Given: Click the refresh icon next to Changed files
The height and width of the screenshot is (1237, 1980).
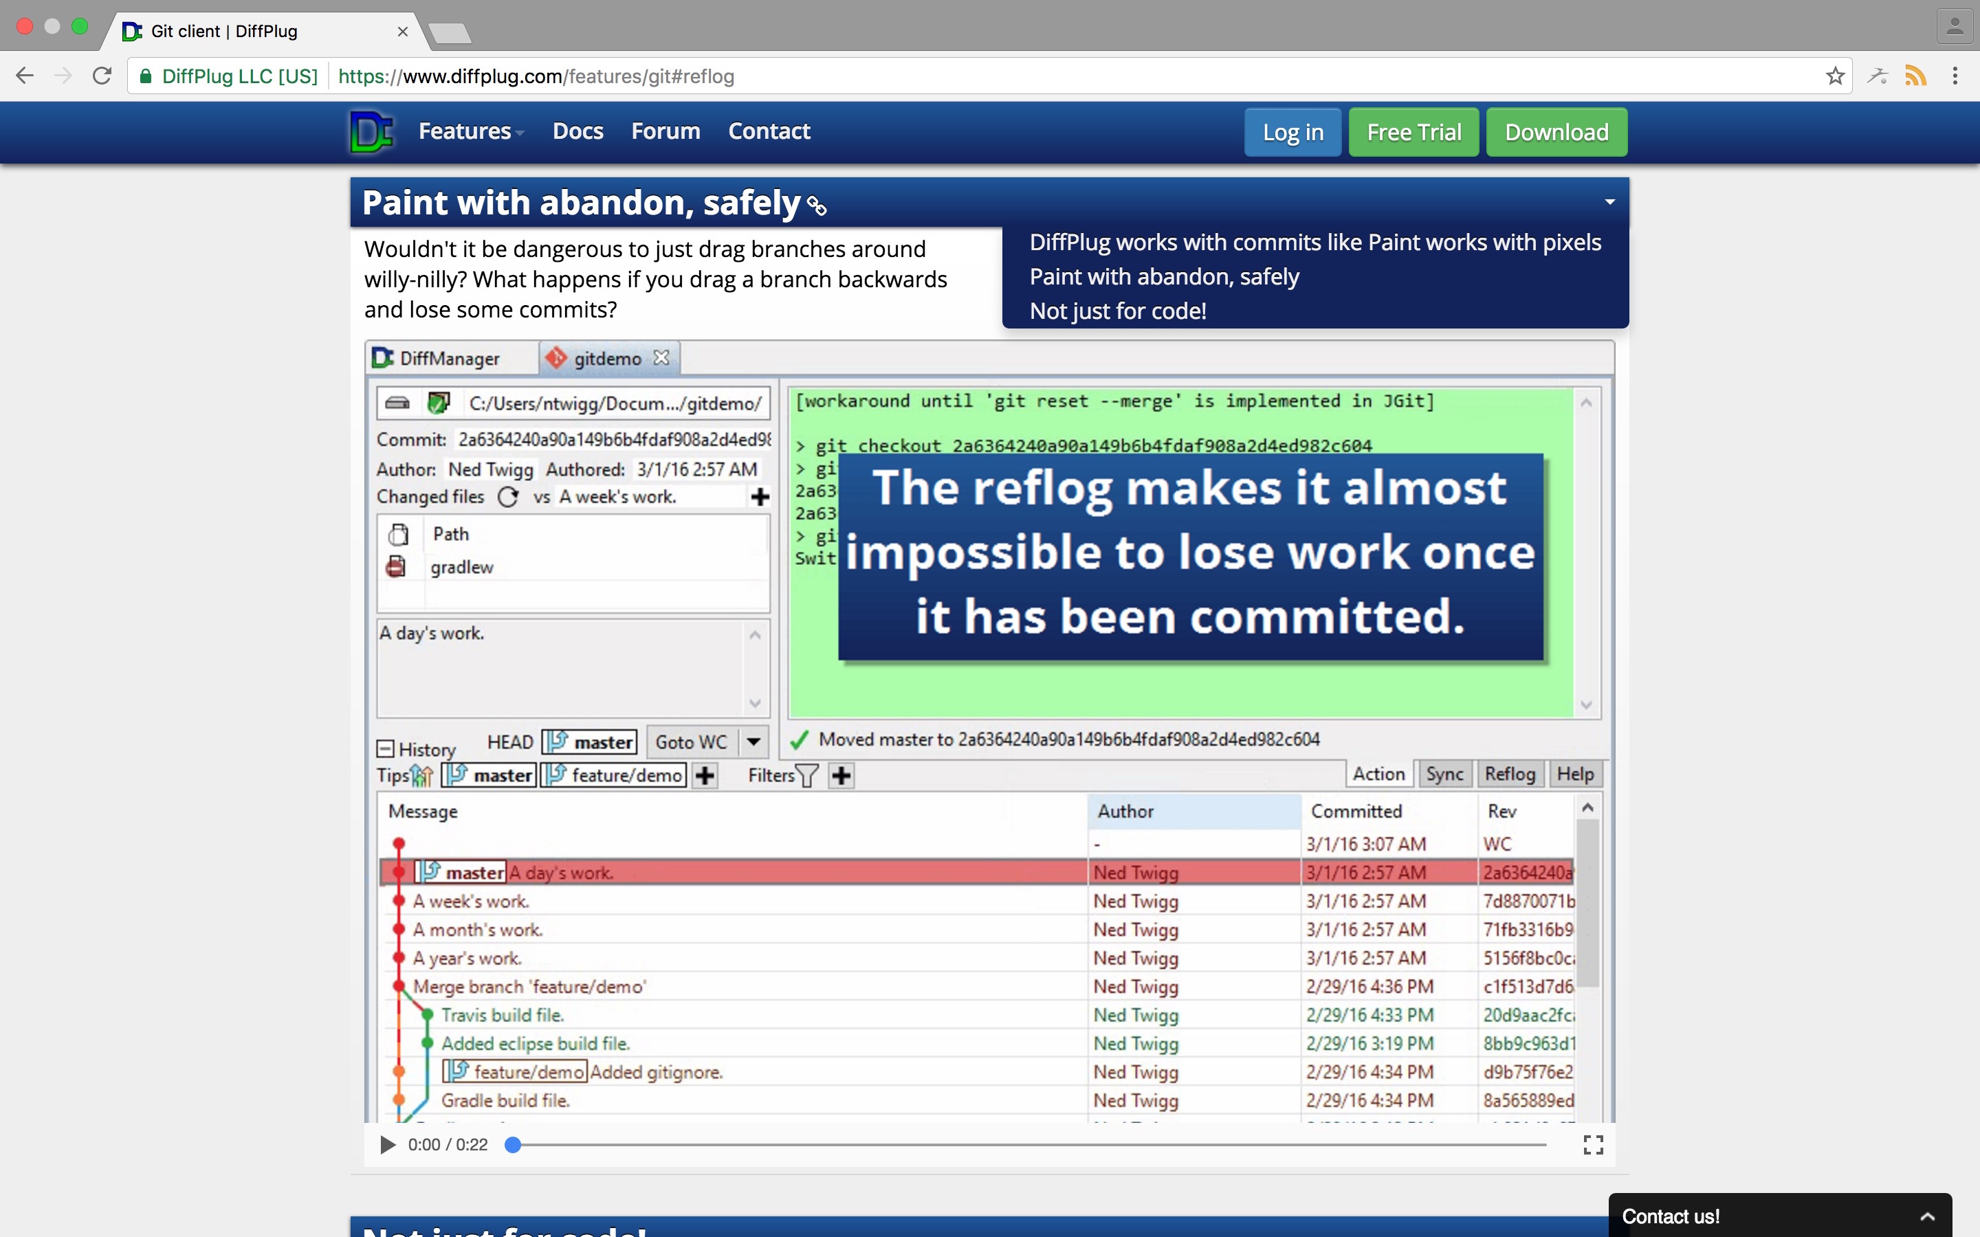Looking at the screenshot, I should tap(508, 497).
